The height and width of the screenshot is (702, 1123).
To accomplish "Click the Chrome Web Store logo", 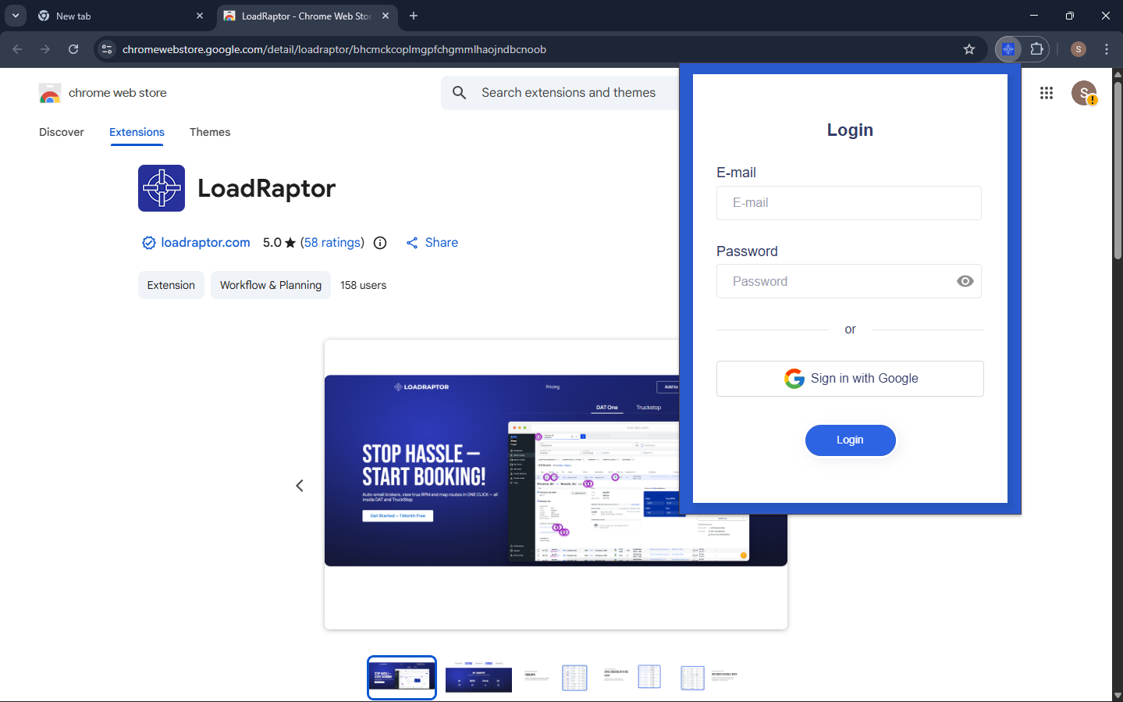I will 50,93.
